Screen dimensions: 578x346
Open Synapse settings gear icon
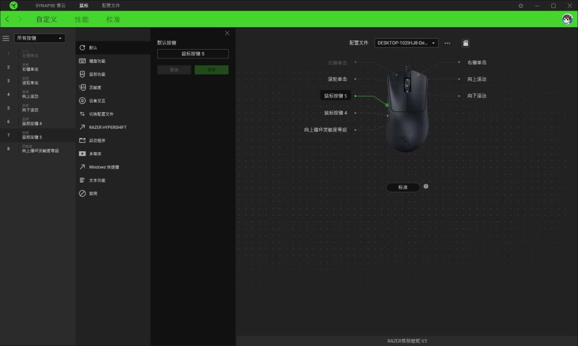pyautogui.click(x=521, y=6)
